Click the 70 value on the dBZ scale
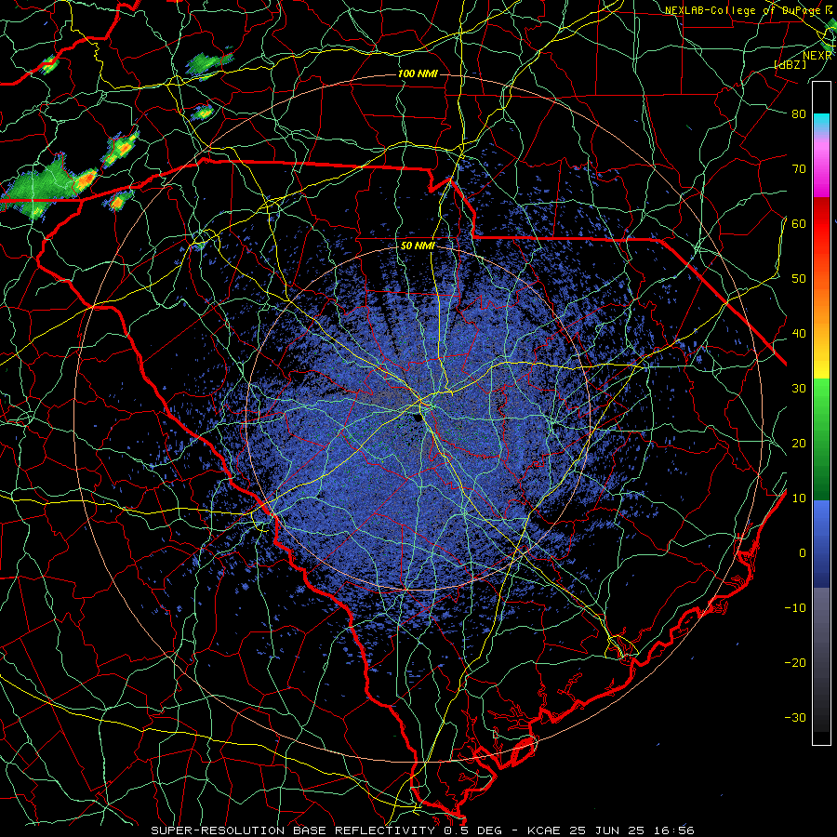This screenshot has width=837, height=837. [799, 168]
